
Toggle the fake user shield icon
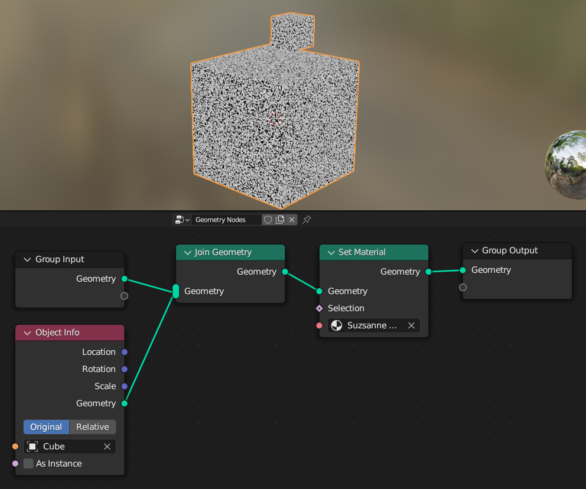pyautogui.click(x=268, y=220)
